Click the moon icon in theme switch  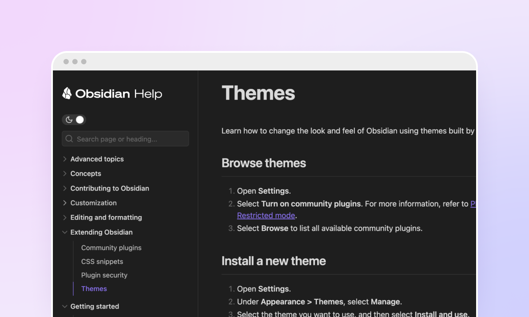click(x=69, y=120)
